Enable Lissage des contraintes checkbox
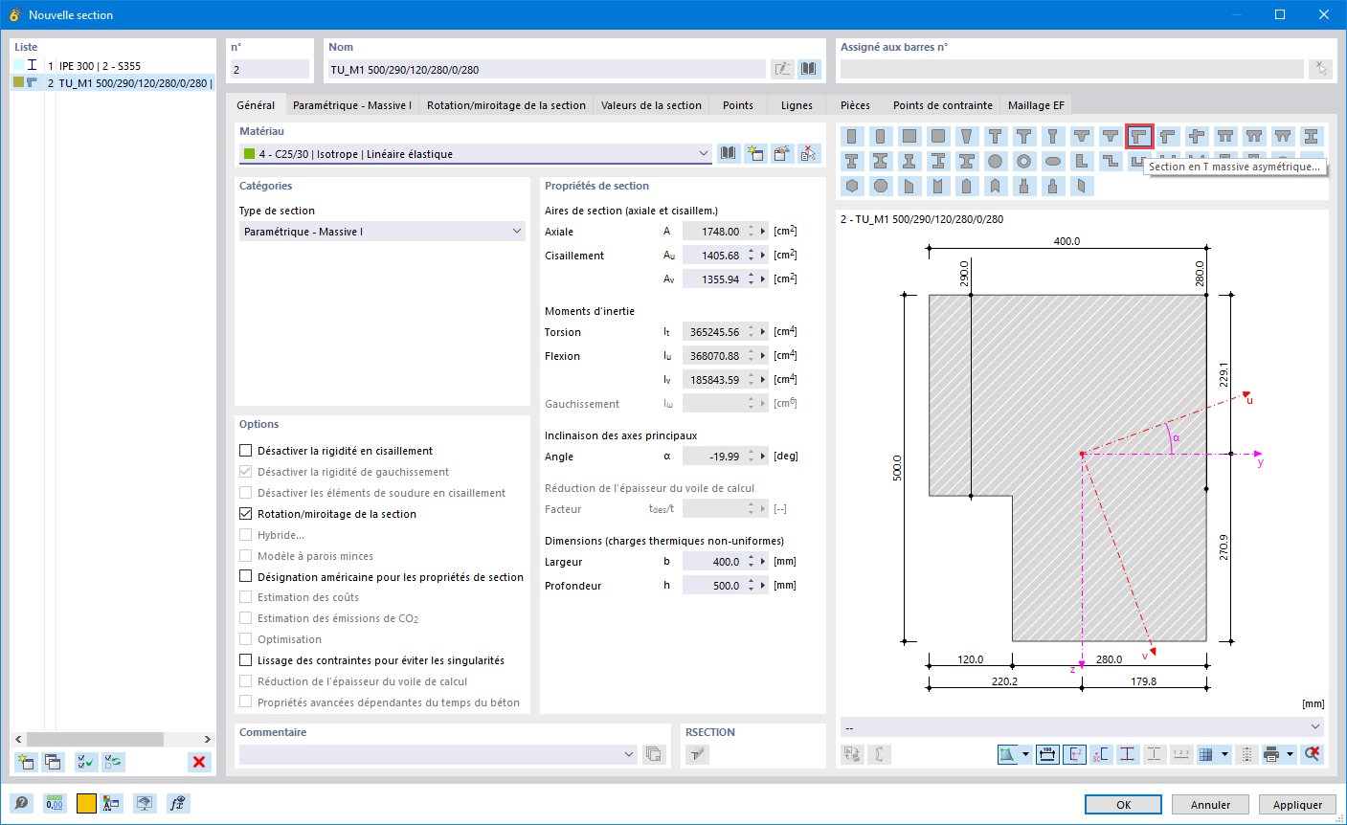1347x825 pixels. [x=246, y=660]
